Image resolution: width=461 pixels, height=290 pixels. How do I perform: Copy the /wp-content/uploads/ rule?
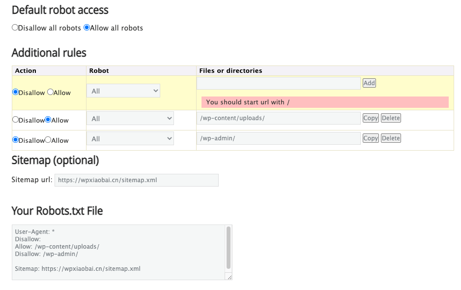(371, 118)
